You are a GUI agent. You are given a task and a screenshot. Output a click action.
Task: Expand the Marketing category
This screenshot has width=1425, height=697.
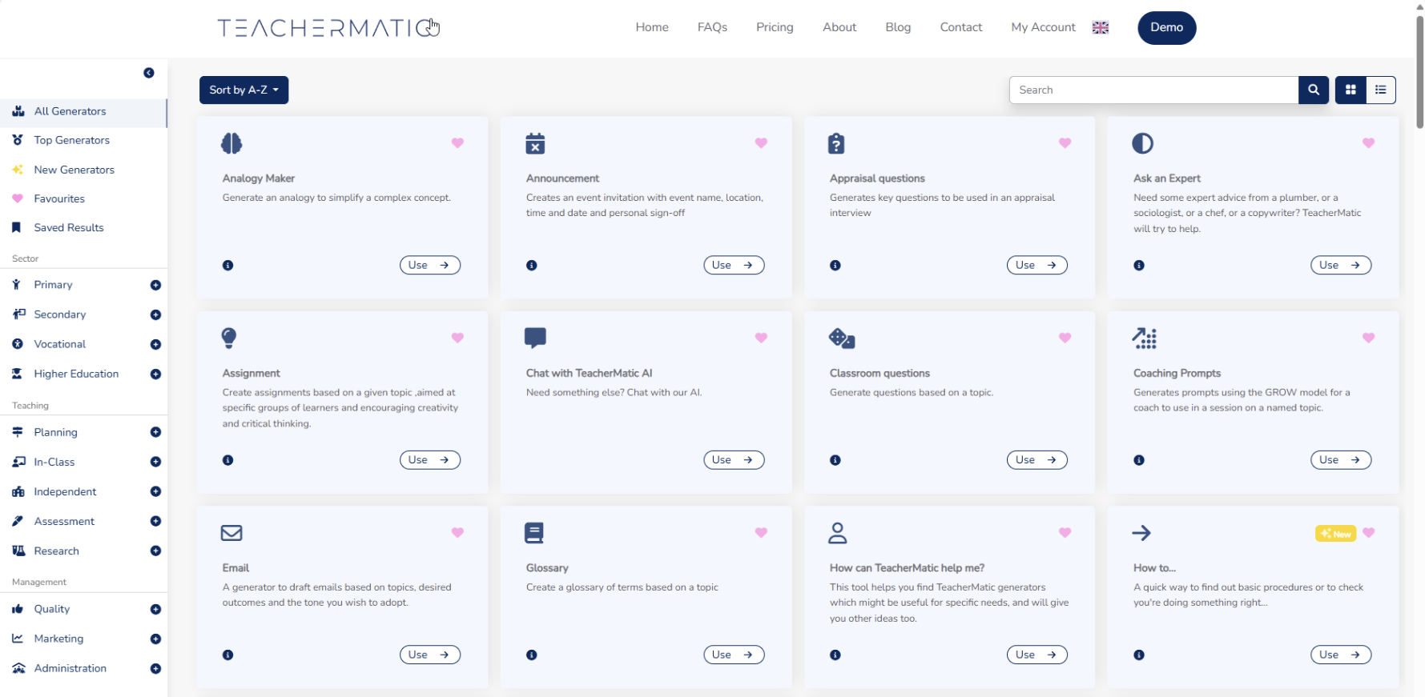point(155,639)
